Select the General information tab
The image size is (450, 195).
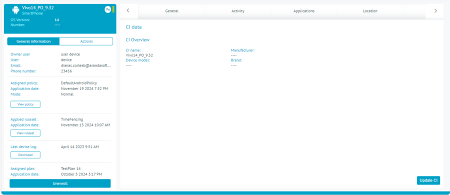click(x=33, y=41)
